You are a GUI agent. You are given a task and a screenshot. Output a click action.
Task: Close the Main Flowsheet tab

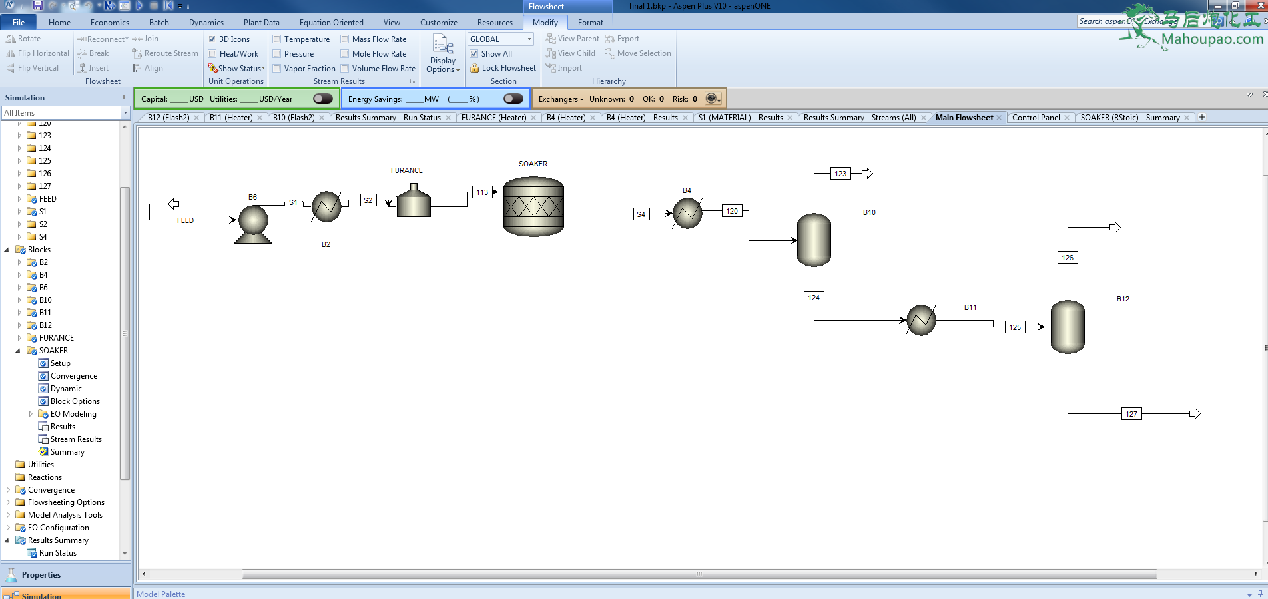pos(999,118)
